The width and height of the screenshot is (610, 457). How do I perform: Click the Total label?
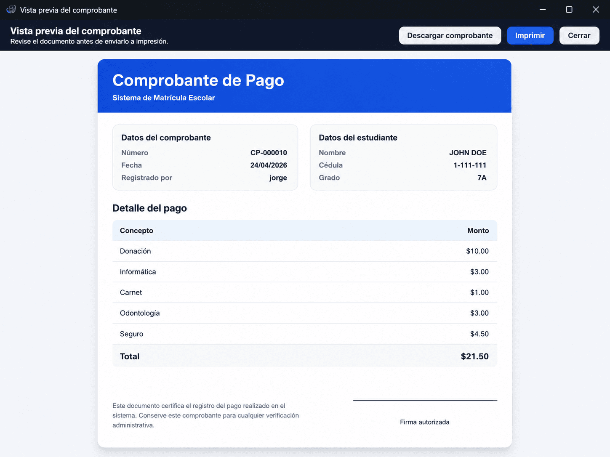[130, 356]
